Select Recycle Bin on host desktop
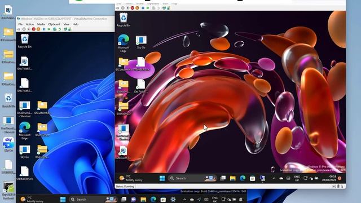 (8, 101)
